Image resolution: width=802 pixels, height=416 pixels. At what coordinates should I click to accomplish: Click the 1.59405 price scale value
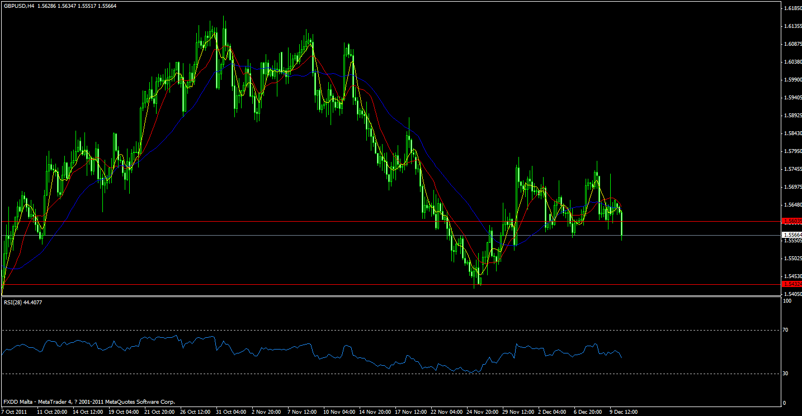pyautogui.click(x=792, y=98)
